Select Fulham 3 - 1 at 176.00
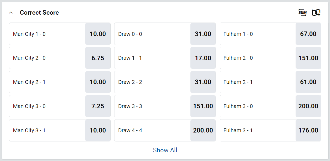 [x=270, y=130]
